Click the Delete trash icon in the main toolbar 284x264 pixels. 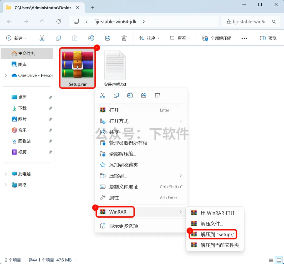pos(124,38)
